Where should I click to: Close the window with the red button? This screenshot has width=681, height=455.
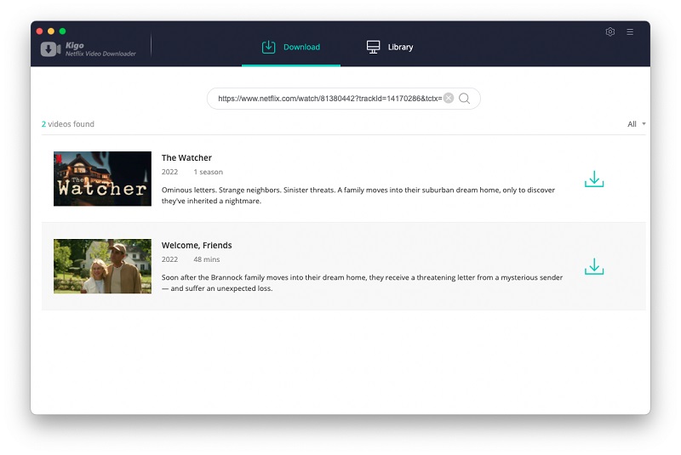point(39,31)
